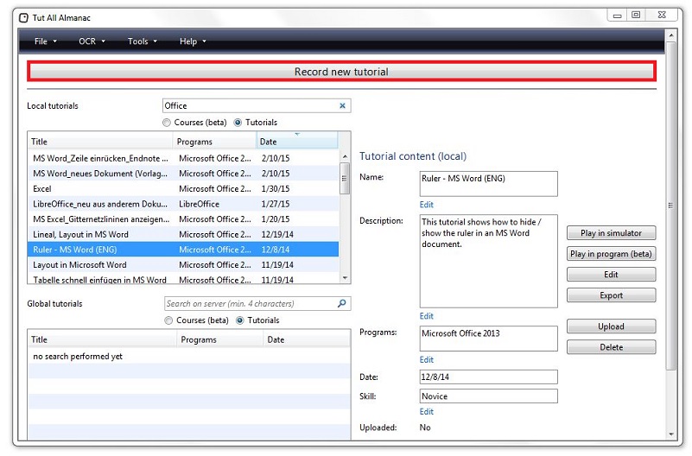Open the OCR menu
The width and height of the screenshot is (692, 456).
point(92,41)
